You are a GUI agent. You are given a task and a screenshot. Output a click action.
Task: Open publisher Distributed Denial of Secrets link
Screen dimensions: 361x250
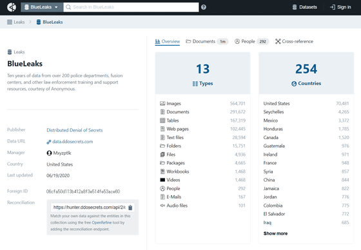pyautogui.click(x=75, y=130)
